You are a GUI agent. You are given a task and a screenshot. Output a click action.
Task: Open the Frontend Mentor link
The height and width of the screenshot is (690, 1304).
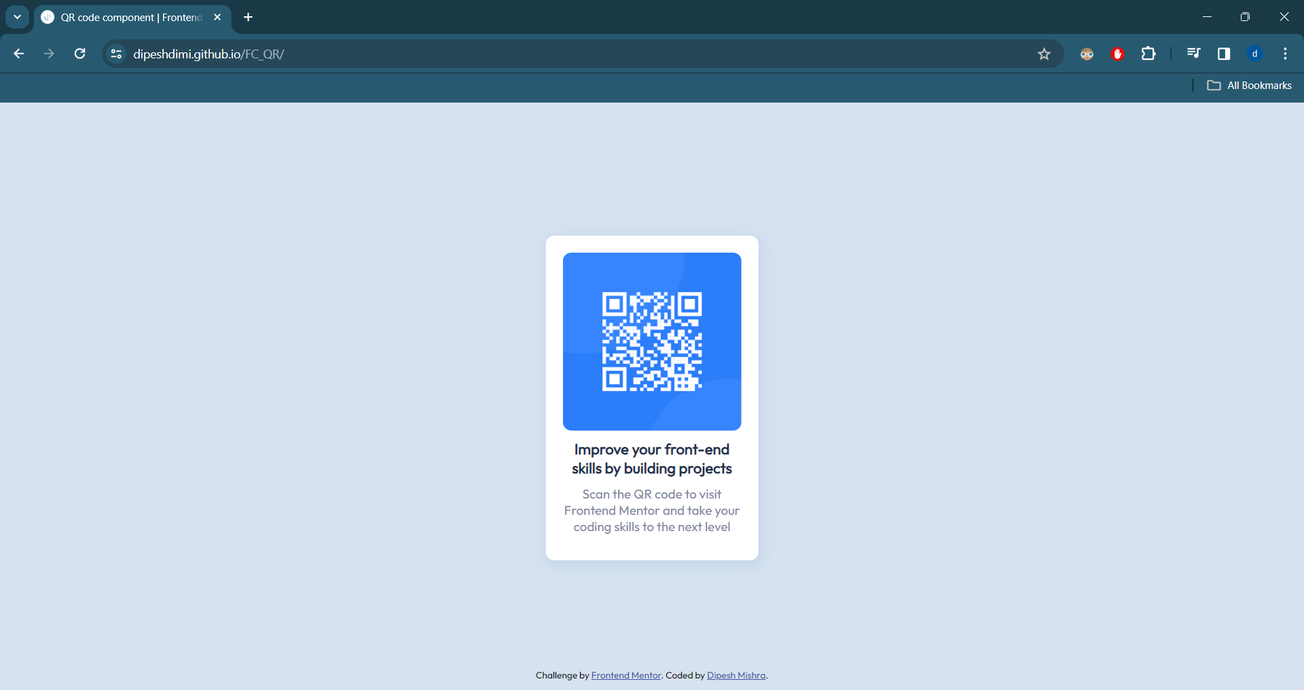click(x=626, y=675)
